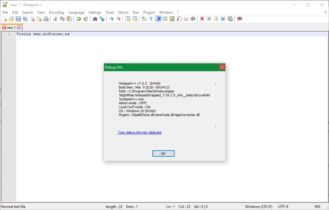Click the Open file toolbar icon
The image size is (329, 210).
(11, 19)
